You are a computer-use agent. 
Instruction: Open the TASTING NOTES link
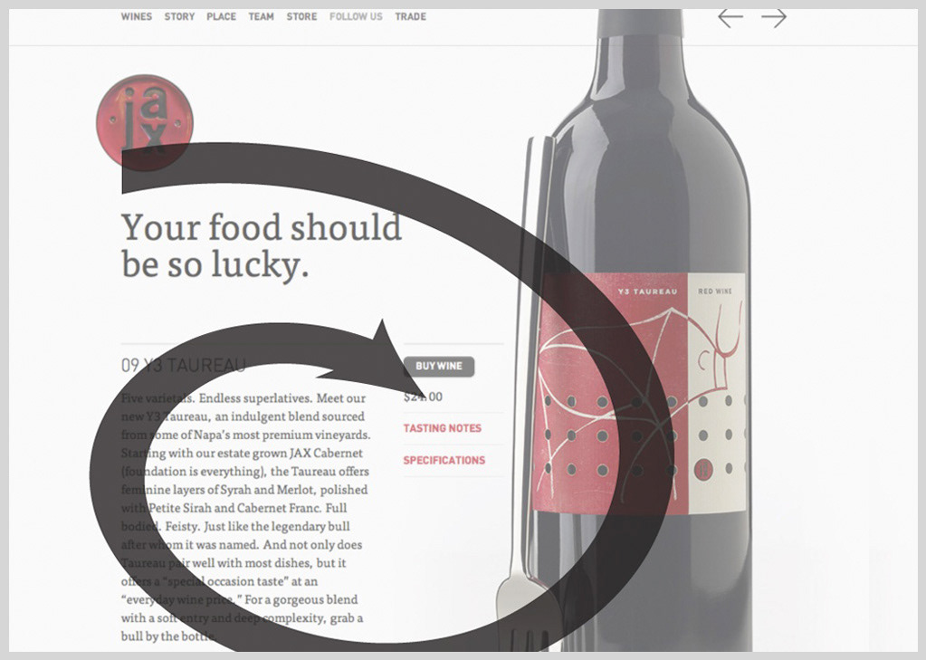(x=443, y=428)
